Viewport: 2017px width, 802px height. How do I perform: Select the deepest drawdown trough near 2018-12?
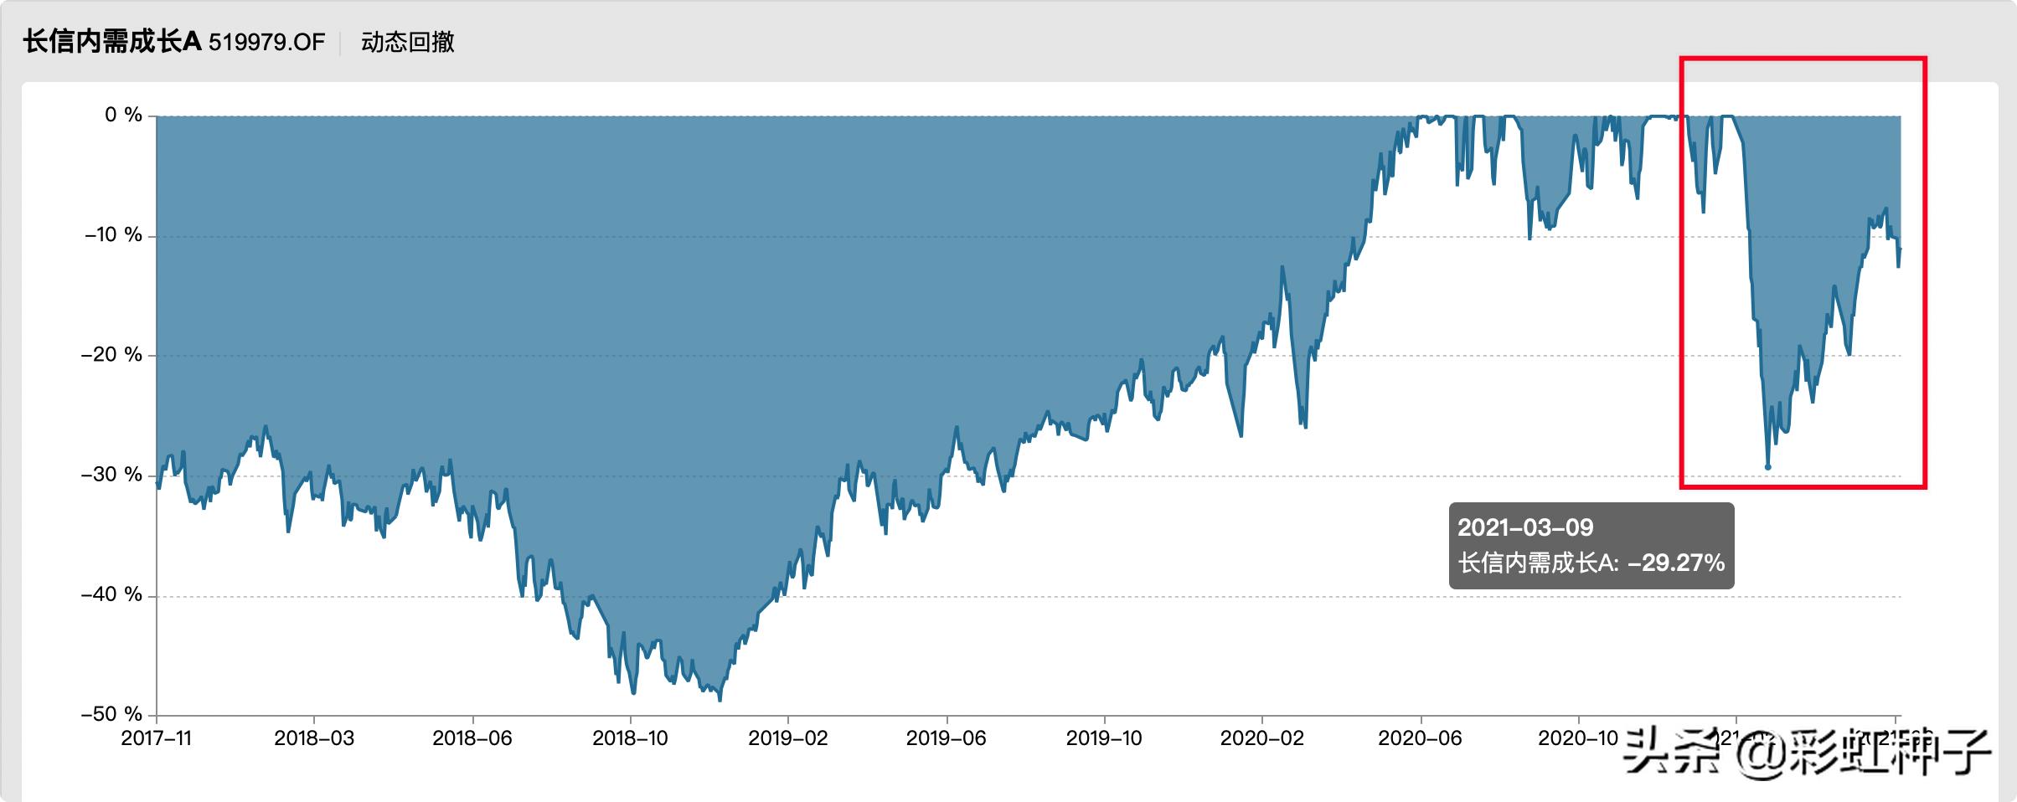coord(720,699)
